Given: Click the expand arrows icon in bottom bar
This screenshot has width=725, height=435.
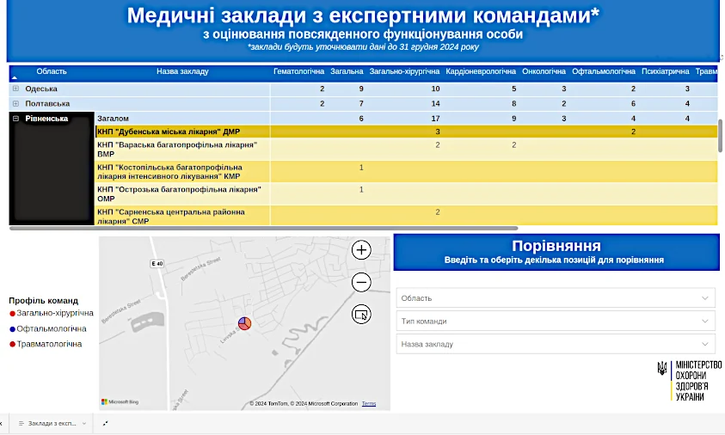Looking at the screenshot, I should tap(106, 424).
